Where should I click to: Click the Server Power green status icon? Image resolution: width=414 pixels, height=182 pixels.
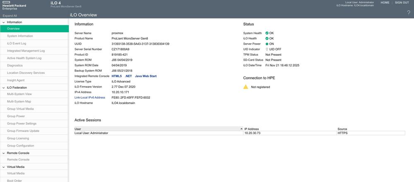267,44
